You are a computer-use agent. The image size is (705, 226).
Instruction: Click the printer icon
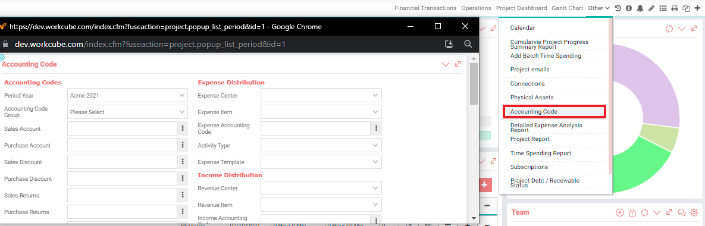click(675, 8)
